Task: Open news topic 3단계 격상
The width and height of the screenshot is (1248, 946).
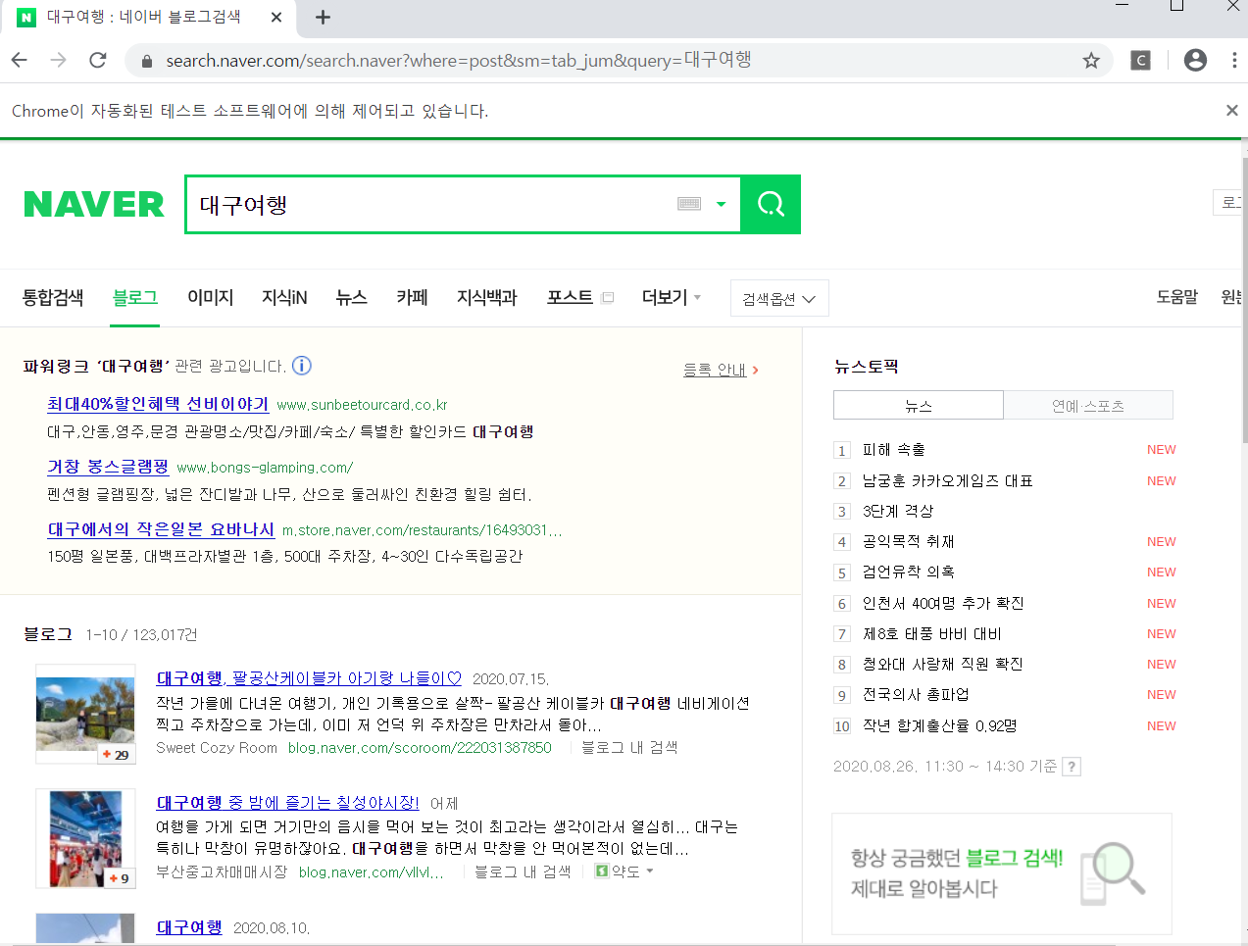Action: [898, 511]
